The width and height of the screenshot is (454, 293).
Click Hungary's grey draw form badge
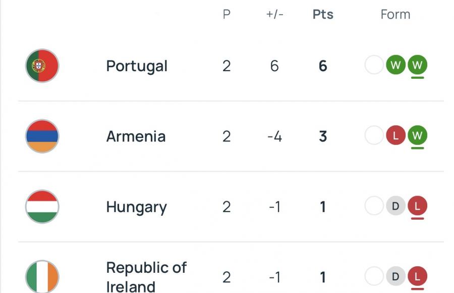pos(396,206)
